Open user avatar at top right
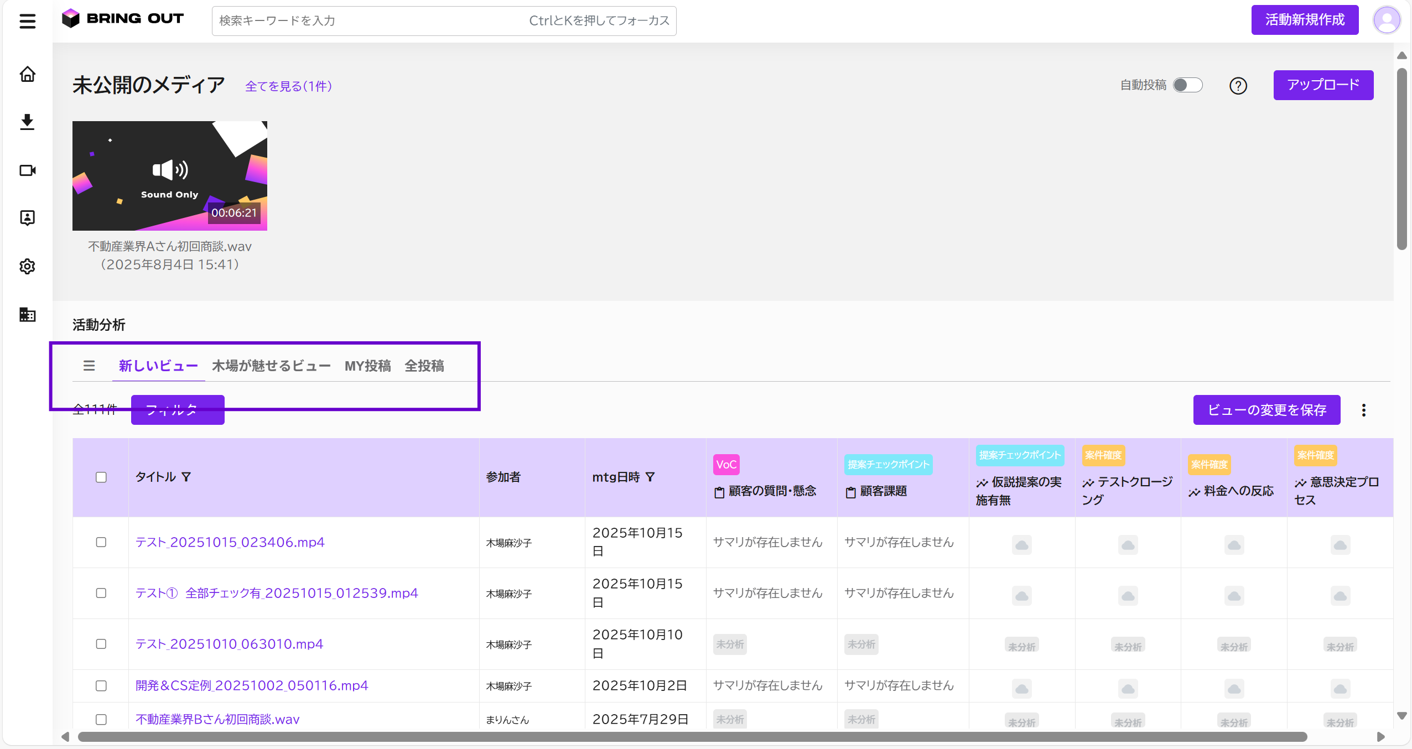The height and width of the screenshot is (749, 1412). (x=1386, y=20)
